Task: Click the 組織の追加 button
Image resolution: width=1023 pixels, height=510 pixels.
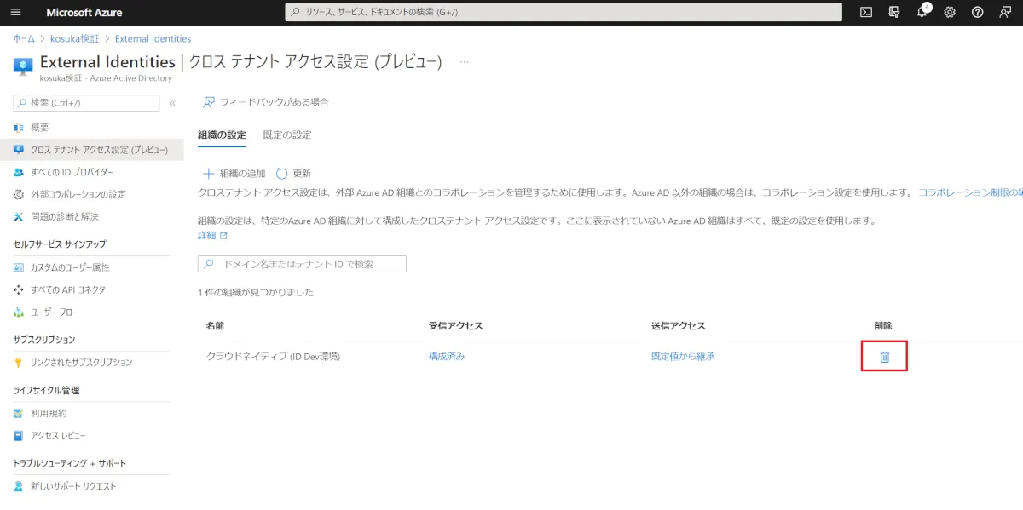Action: (x=234, y=173)
